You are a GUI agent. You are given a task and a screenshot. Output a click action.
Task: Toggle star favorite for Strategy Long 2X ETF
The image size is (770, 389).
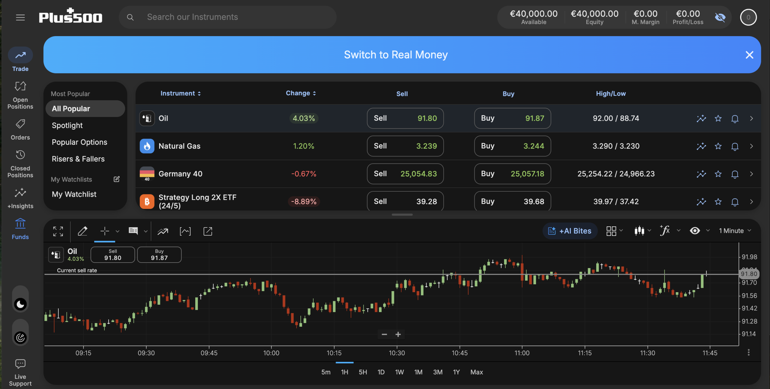pyautogui.click(x=718, y=202)
